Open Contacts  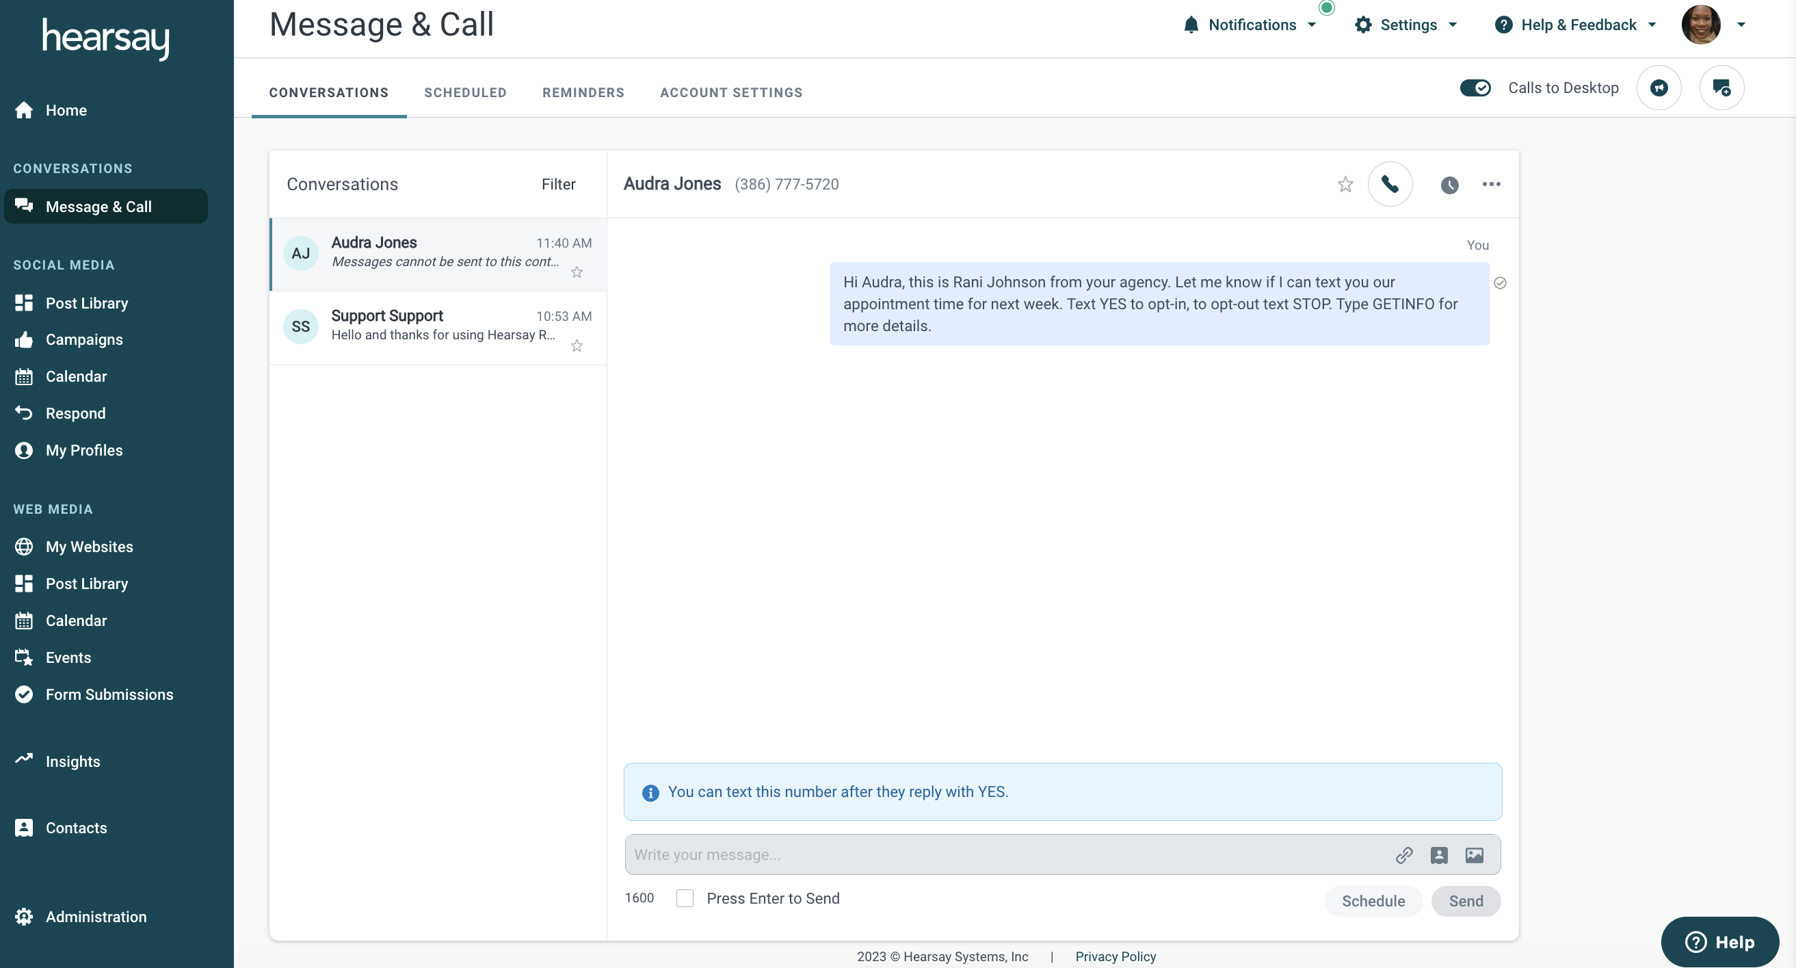(x=61, y=828)
